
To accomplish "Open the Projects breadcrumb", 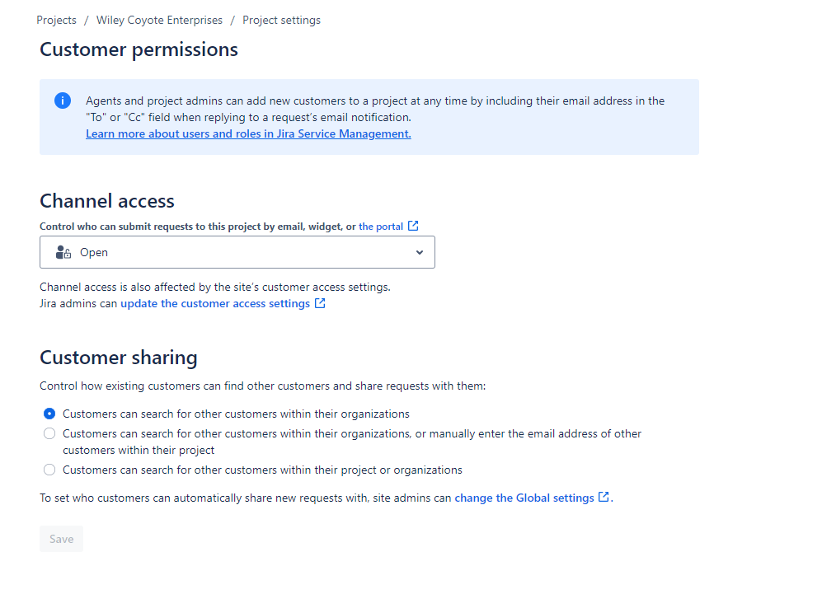I will coord(56,20).
